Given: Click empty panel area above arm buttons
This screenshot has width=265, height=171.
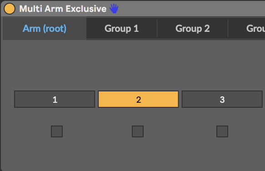Looking at the screenshot, I should [x=134, y=65].
